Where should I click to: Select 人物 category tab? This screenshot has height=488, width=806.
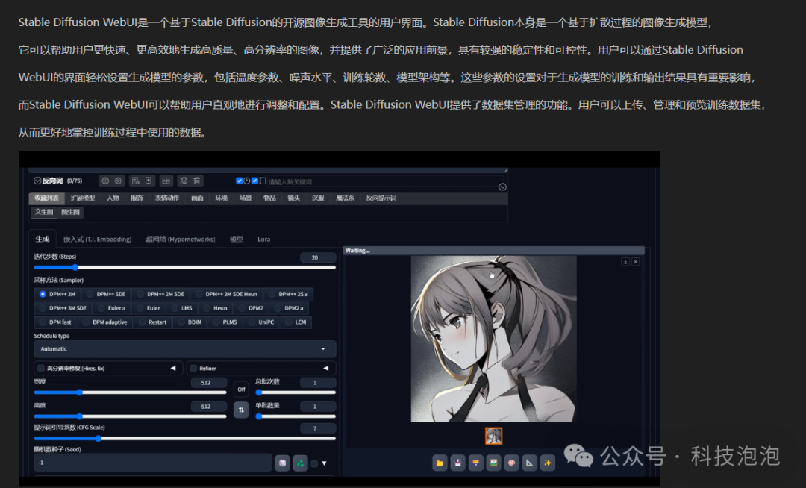(113, 198)
